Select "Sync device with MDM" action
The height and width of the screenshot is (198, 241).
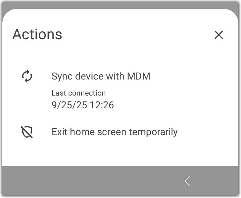pos(101,76)
